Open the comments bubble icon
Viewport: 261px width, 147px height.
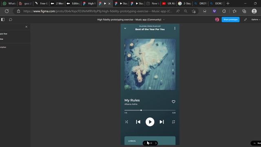click(11, 20)
